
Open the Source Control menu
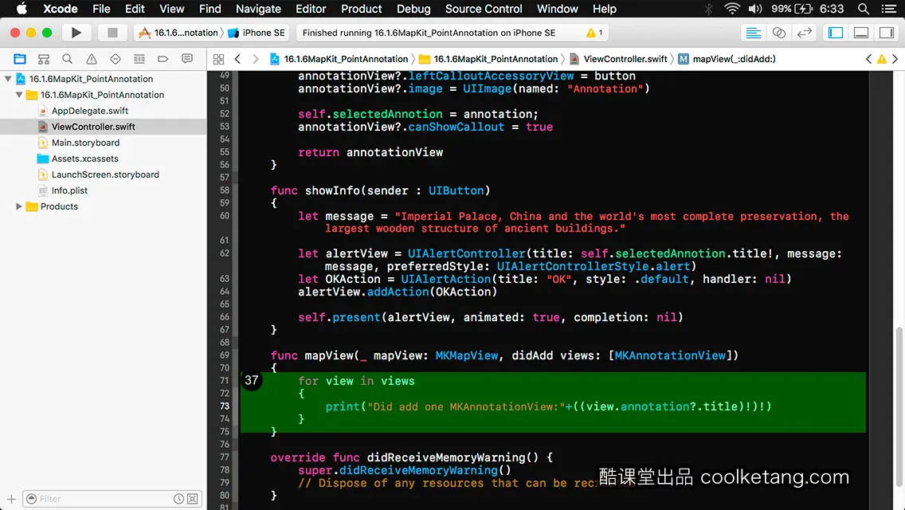point(484,9)
